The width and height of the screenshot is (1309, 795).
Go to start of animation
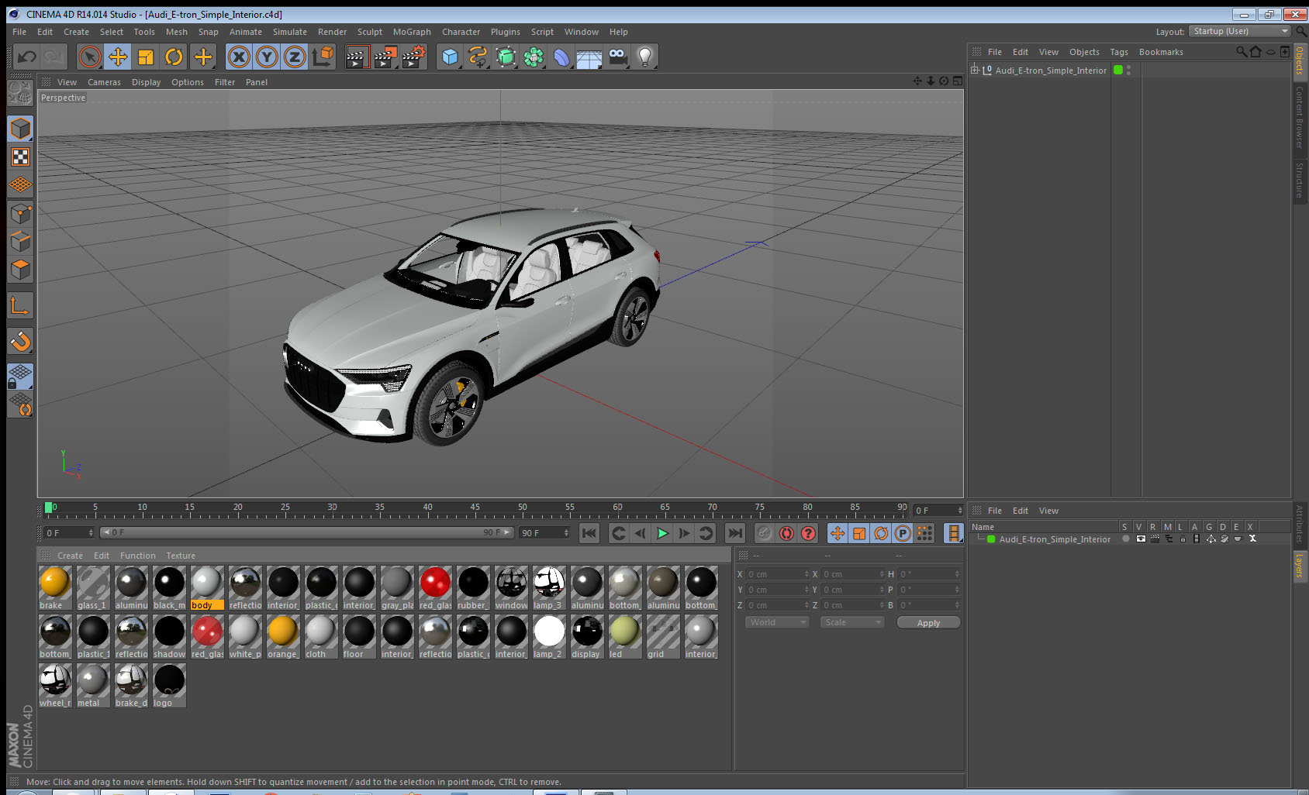(589, 533)
